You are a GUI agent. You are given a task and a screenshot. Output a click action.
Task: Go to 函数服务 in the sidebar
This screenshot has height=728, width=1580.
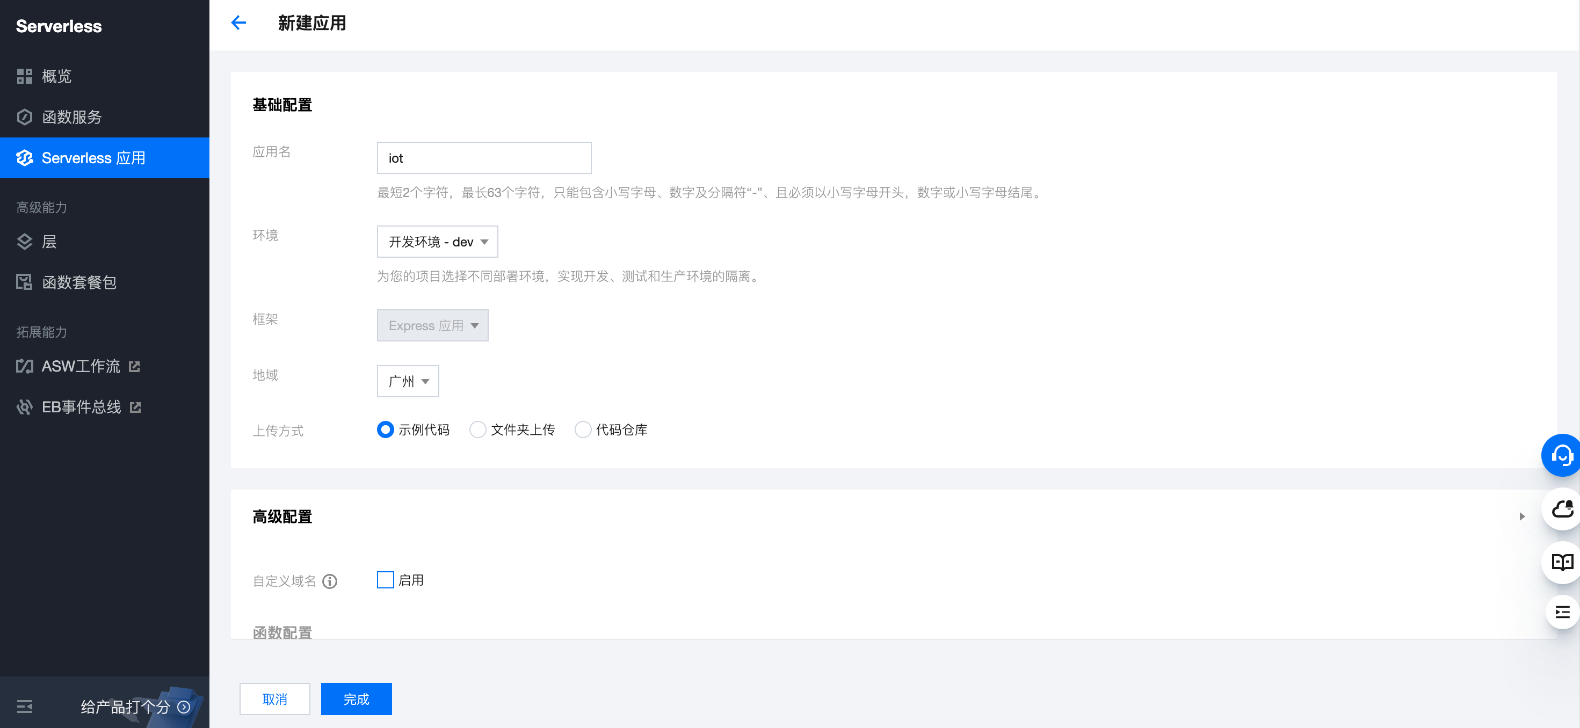(x=71, y=117)
